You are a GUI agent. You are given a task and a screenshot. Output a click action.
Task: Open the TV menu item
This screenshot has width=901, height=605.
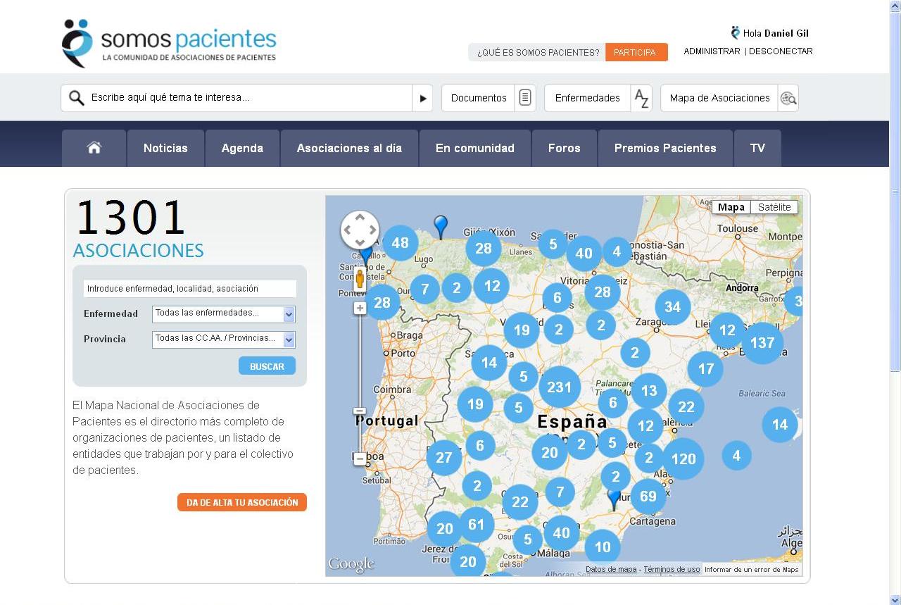(x=757, y=148)
